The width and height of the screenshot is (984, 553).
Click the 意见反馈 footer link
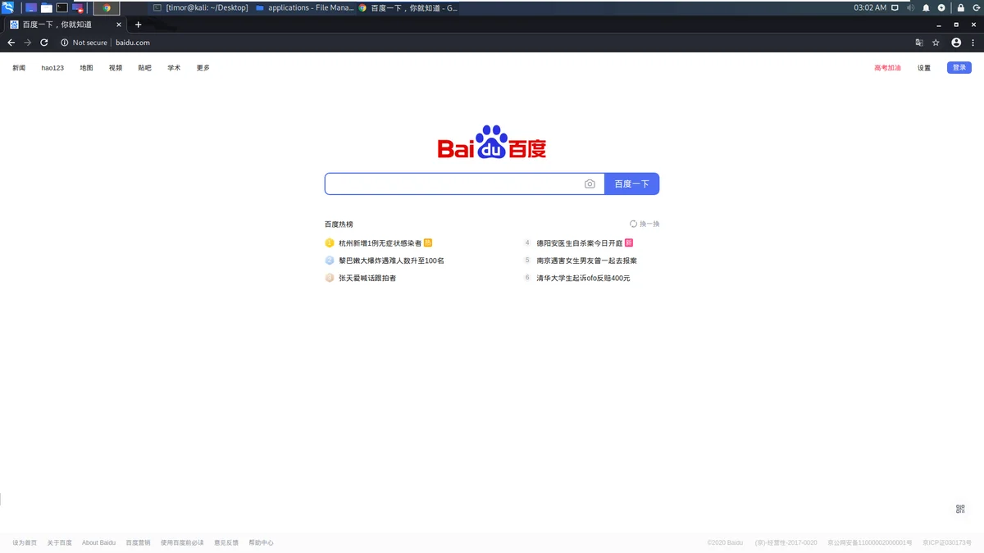[x=226, y=542]
